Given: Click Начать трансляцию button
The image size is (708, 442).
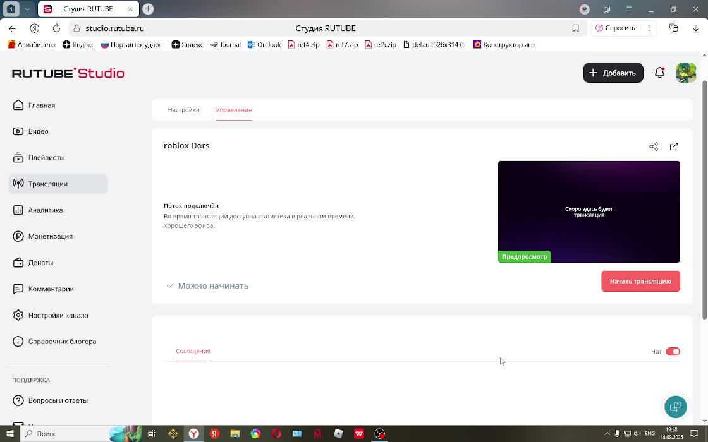Looking at the screenshot, I should [x=640, y=281].
